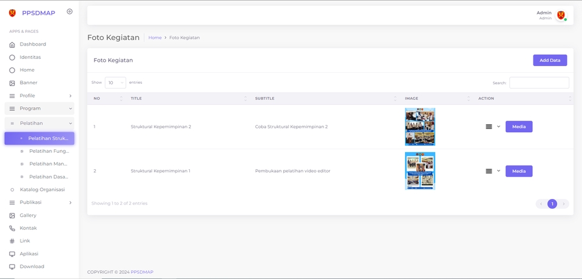Open the Show entries dropdown

tap(115, 83)
